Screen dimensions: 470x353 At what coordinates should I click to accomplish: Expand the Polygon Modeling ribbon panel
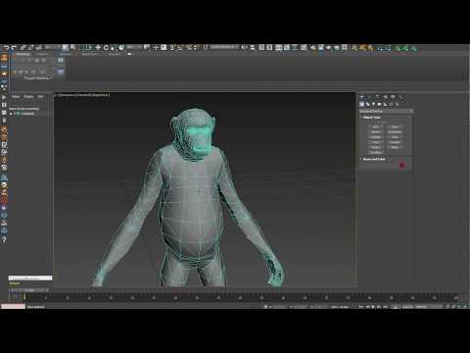point(38,78)
